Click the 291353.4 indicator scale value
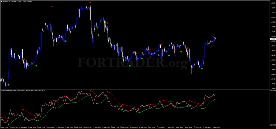 click(273, 90)
